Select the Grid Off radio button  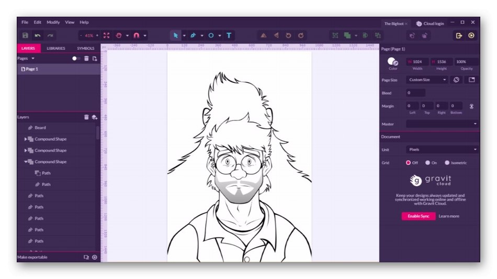tap(408, 163)
